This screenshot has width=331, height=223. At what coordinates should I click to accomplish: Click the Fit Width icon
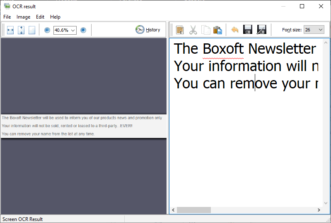10,30
